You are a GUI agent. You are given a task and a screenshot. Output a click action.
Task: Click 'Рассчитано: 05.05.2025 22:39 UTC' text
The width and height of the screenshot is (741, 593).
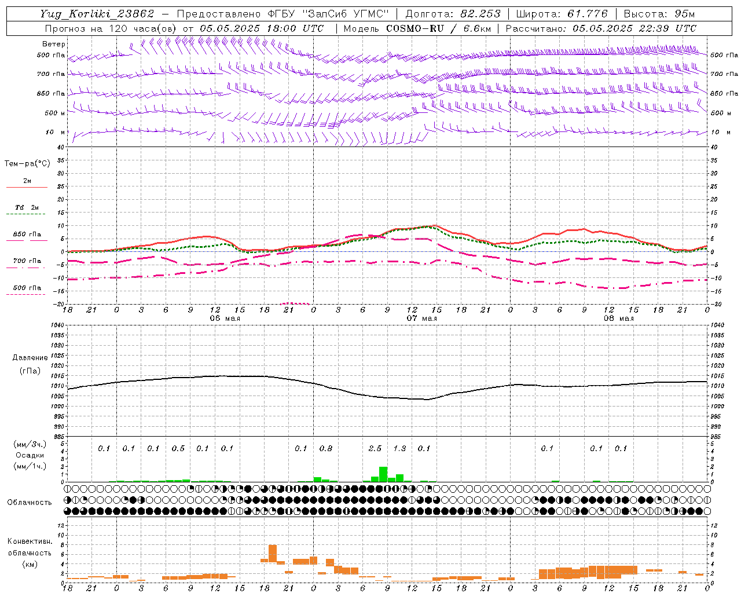click(x=601, y=28)
